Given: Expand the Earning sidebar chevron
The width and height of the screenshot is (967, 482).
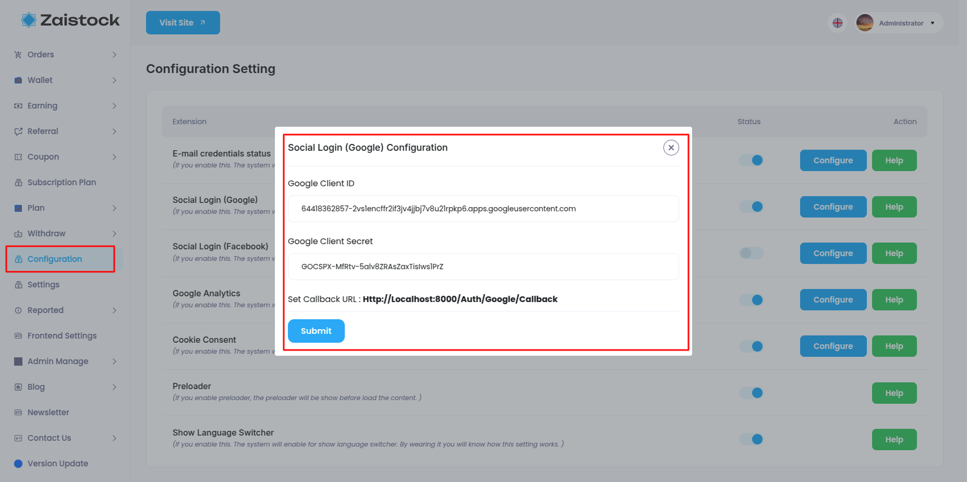Looking at the screenshot, I should click(114, 106).
